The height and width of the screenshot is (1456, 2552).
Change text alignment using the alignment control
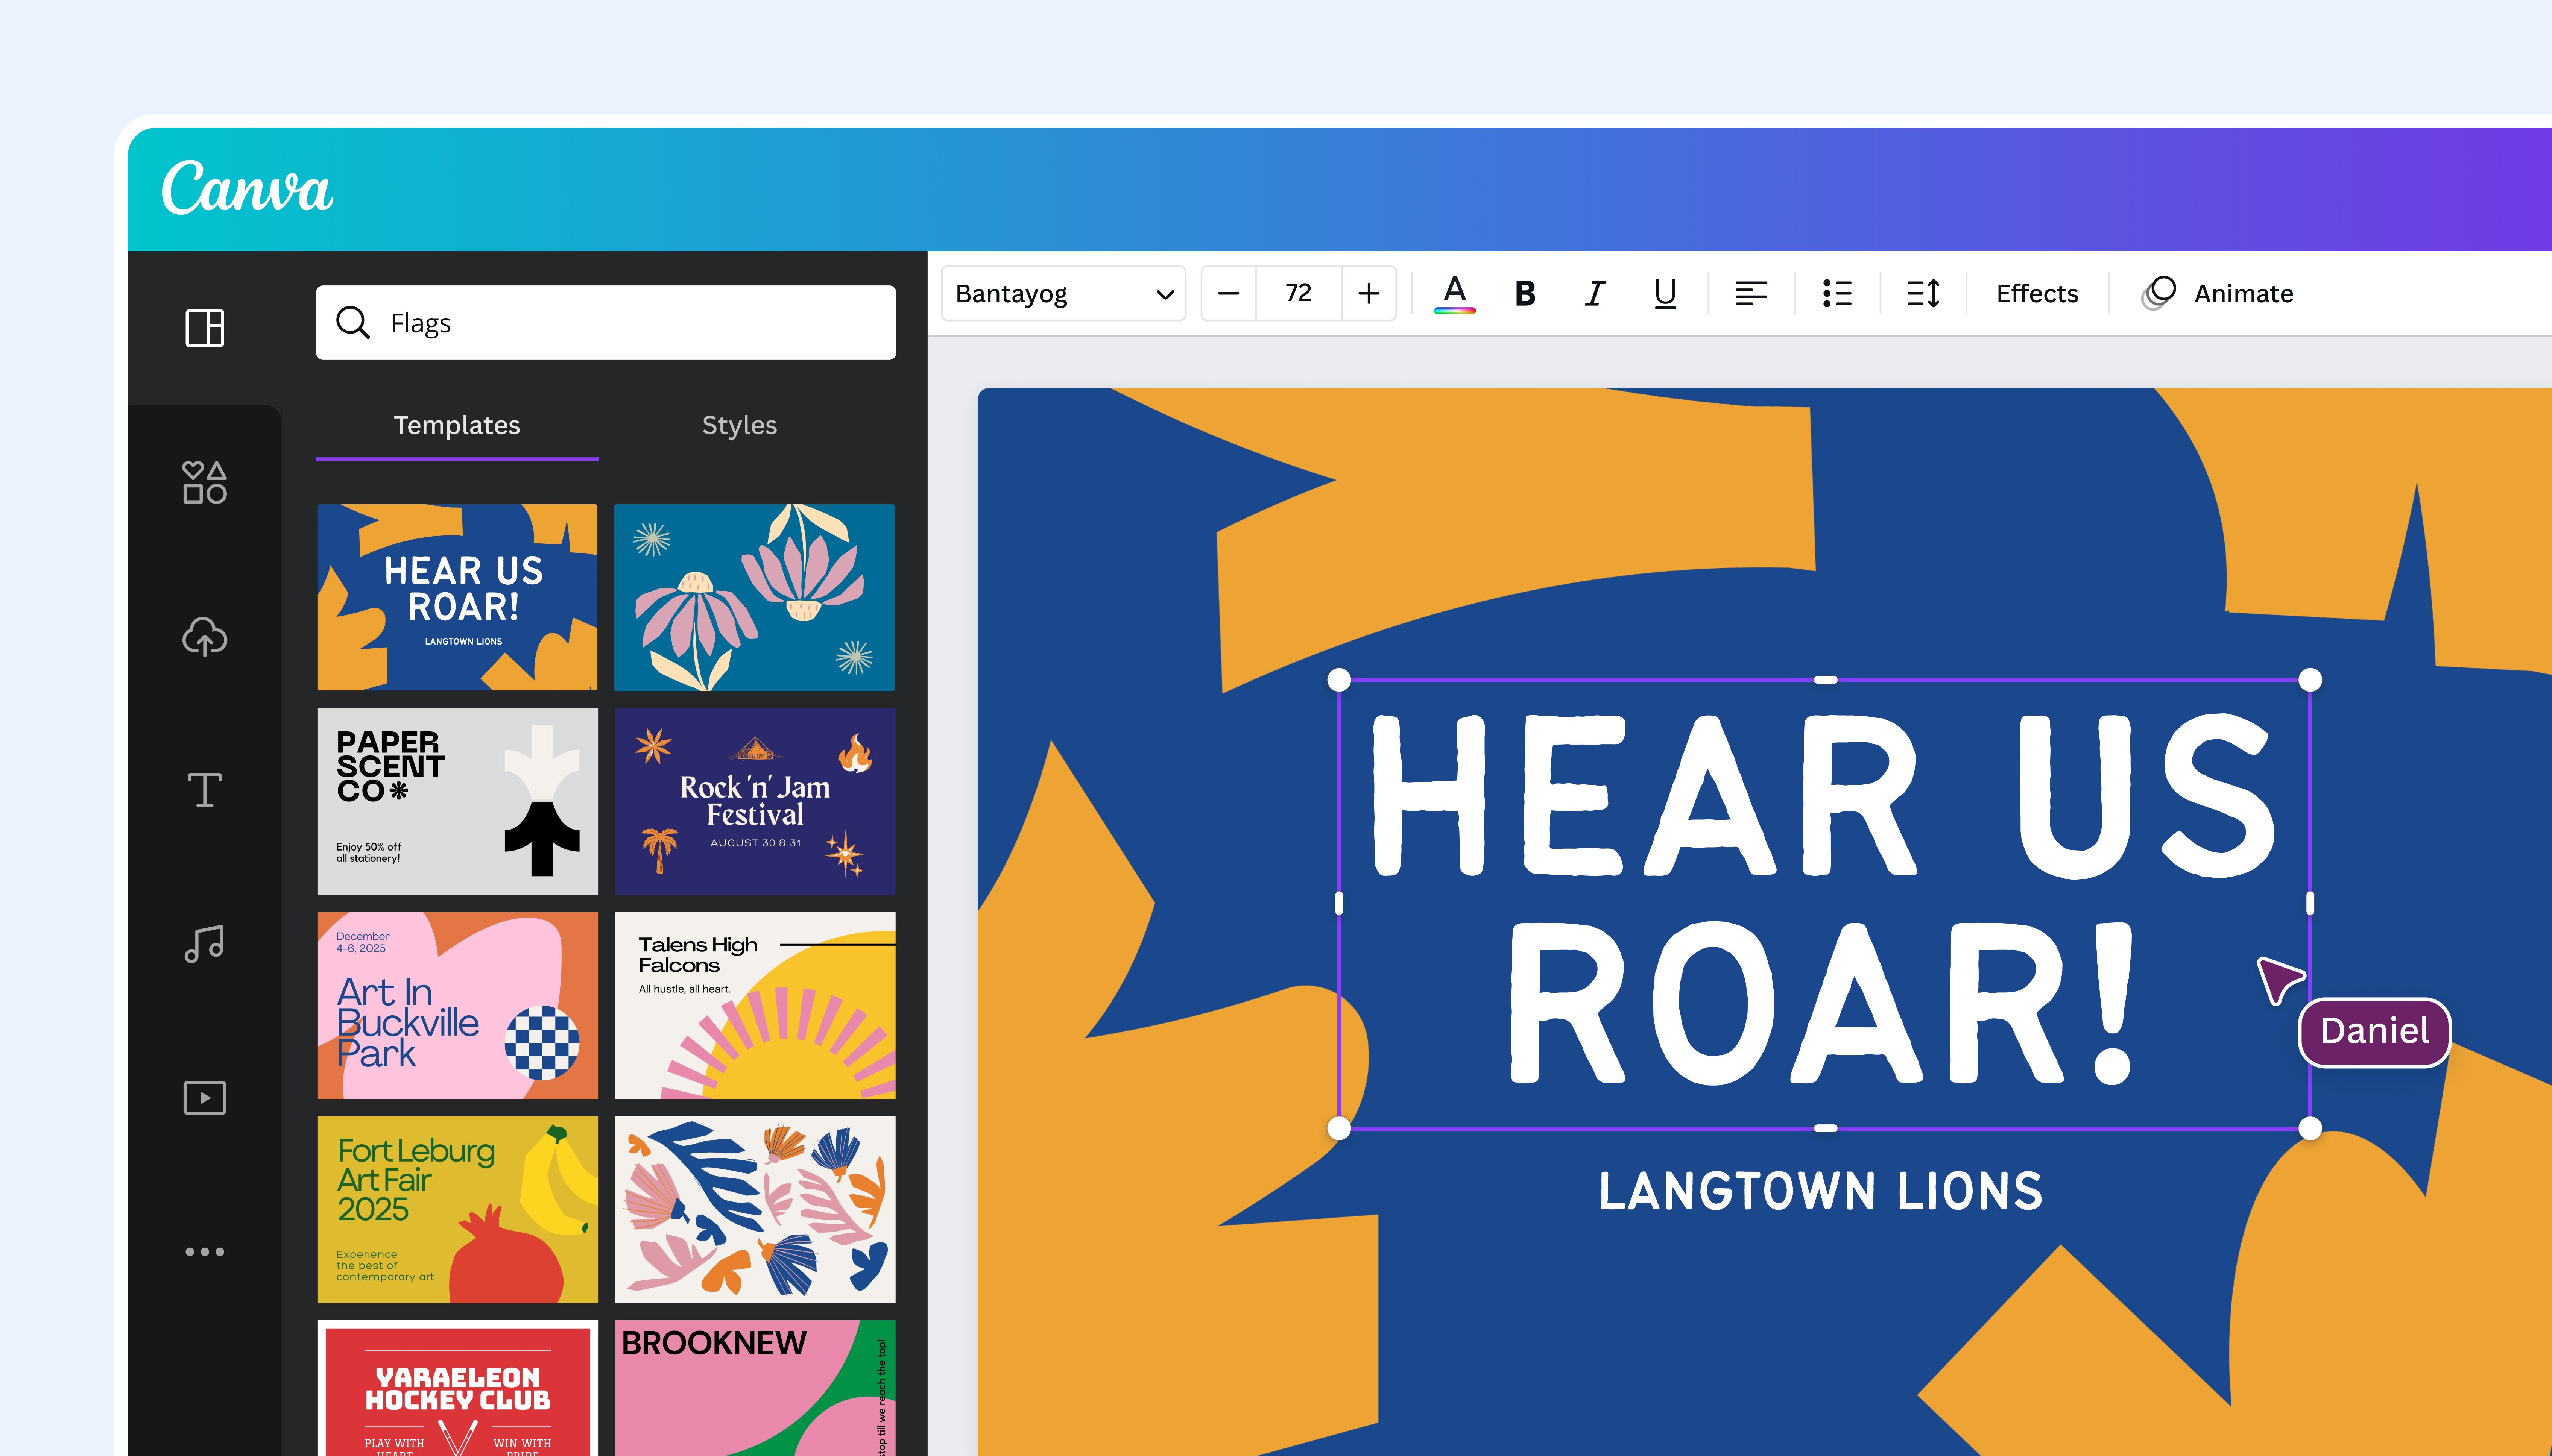(x=1751, y=293)
